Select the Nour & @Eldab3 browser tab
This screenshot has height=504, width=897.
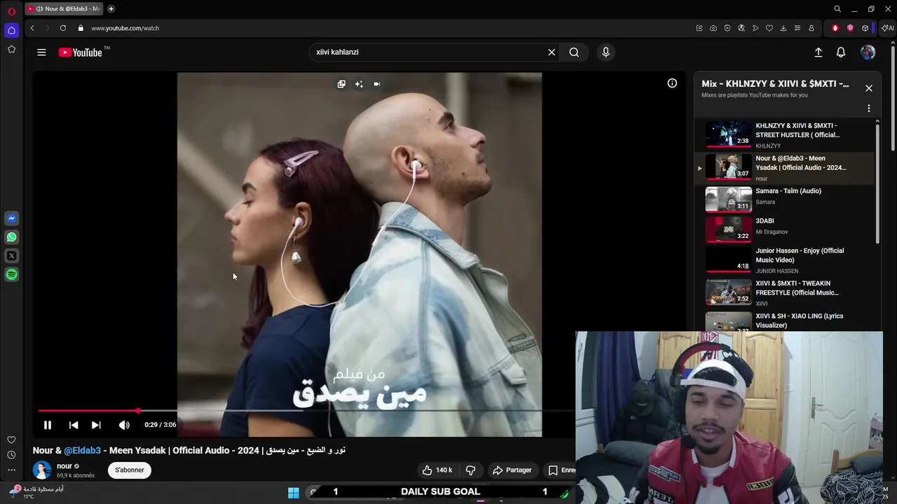(x=64, y=9)
